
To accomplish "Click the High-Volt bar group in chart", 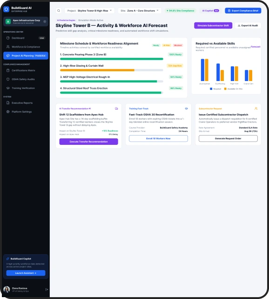I will [x=234, y=74].
